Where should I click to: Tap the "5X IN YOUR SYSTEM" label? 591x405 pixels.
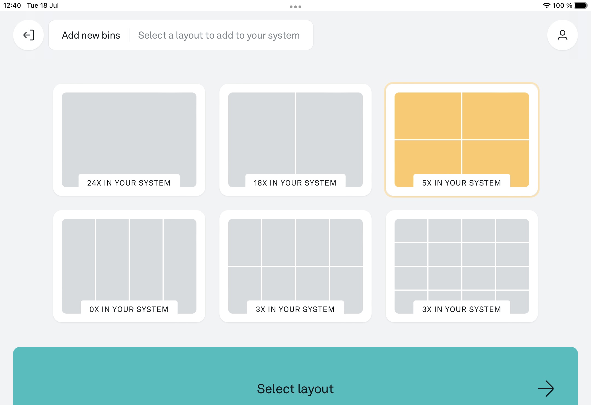(x=462, y=183)
